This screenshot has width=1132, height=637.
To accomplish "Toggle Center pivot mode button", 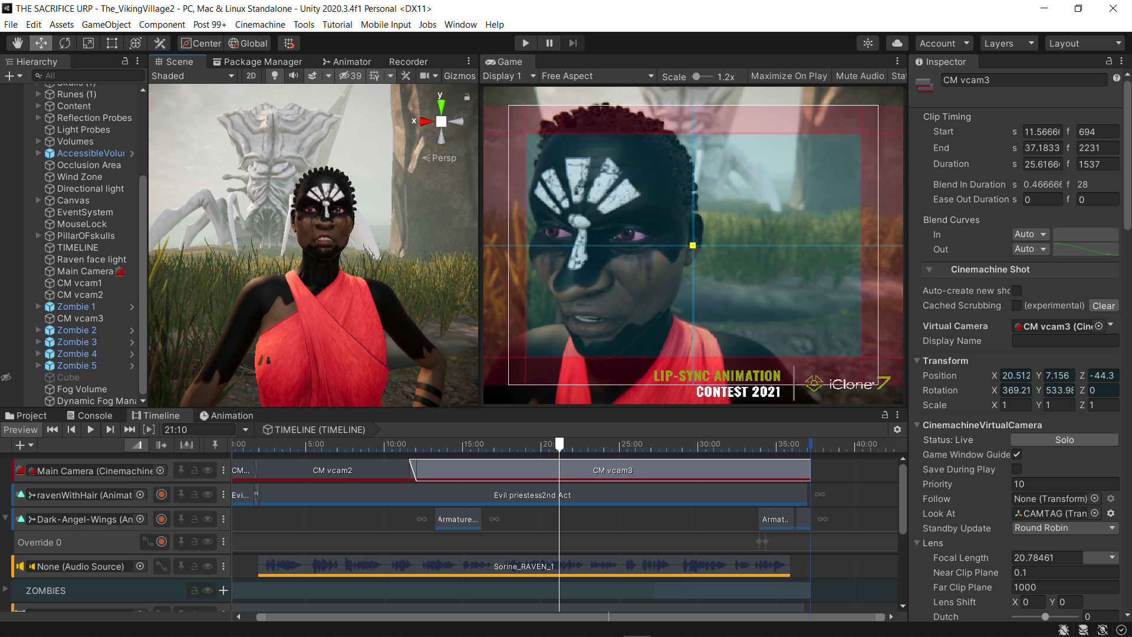I will 201,43.
